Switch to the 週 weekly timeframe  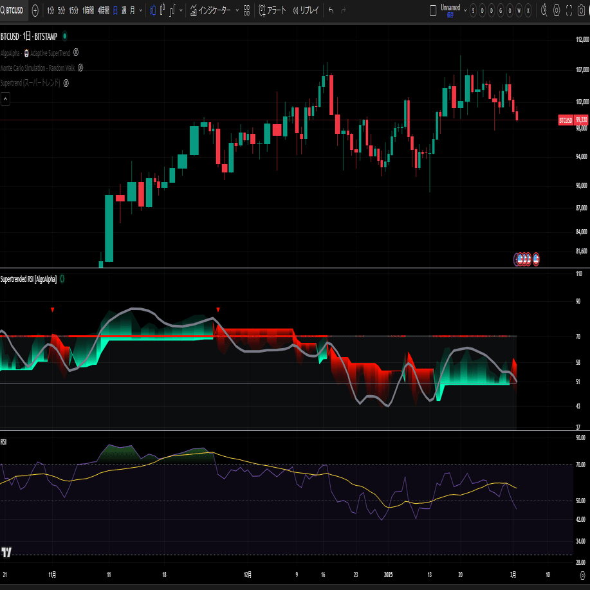pos(124,10)
